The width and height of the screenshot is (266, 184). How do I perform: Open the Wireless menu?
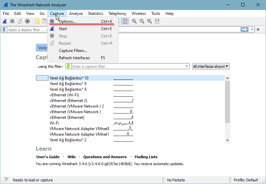139,14
